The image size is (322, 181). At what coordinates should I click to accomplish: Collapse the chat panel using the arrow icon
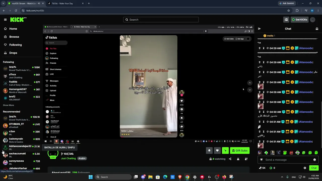tap(259, 29)
